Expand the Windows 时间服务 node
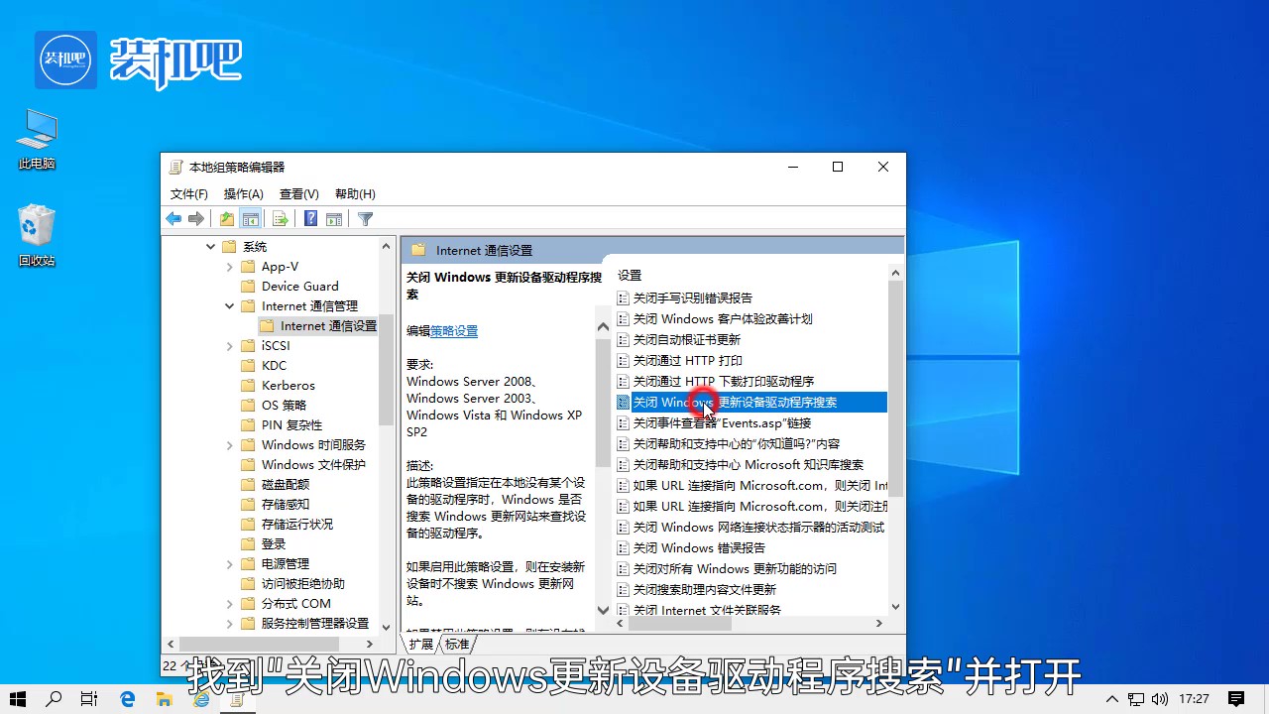The width and height of the screenshot is (1269, 714). (x=228, y=444)
